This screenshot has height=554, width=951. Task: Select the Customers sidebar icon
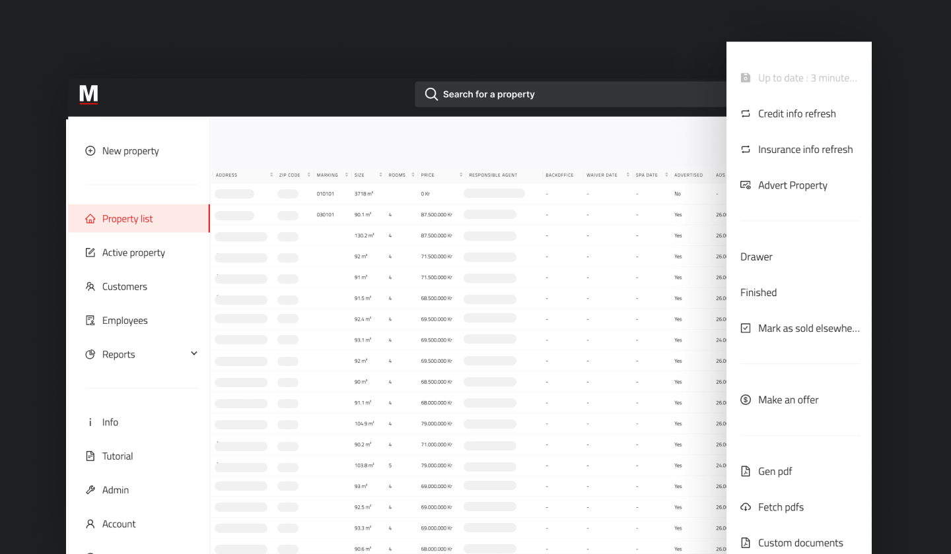90,286
